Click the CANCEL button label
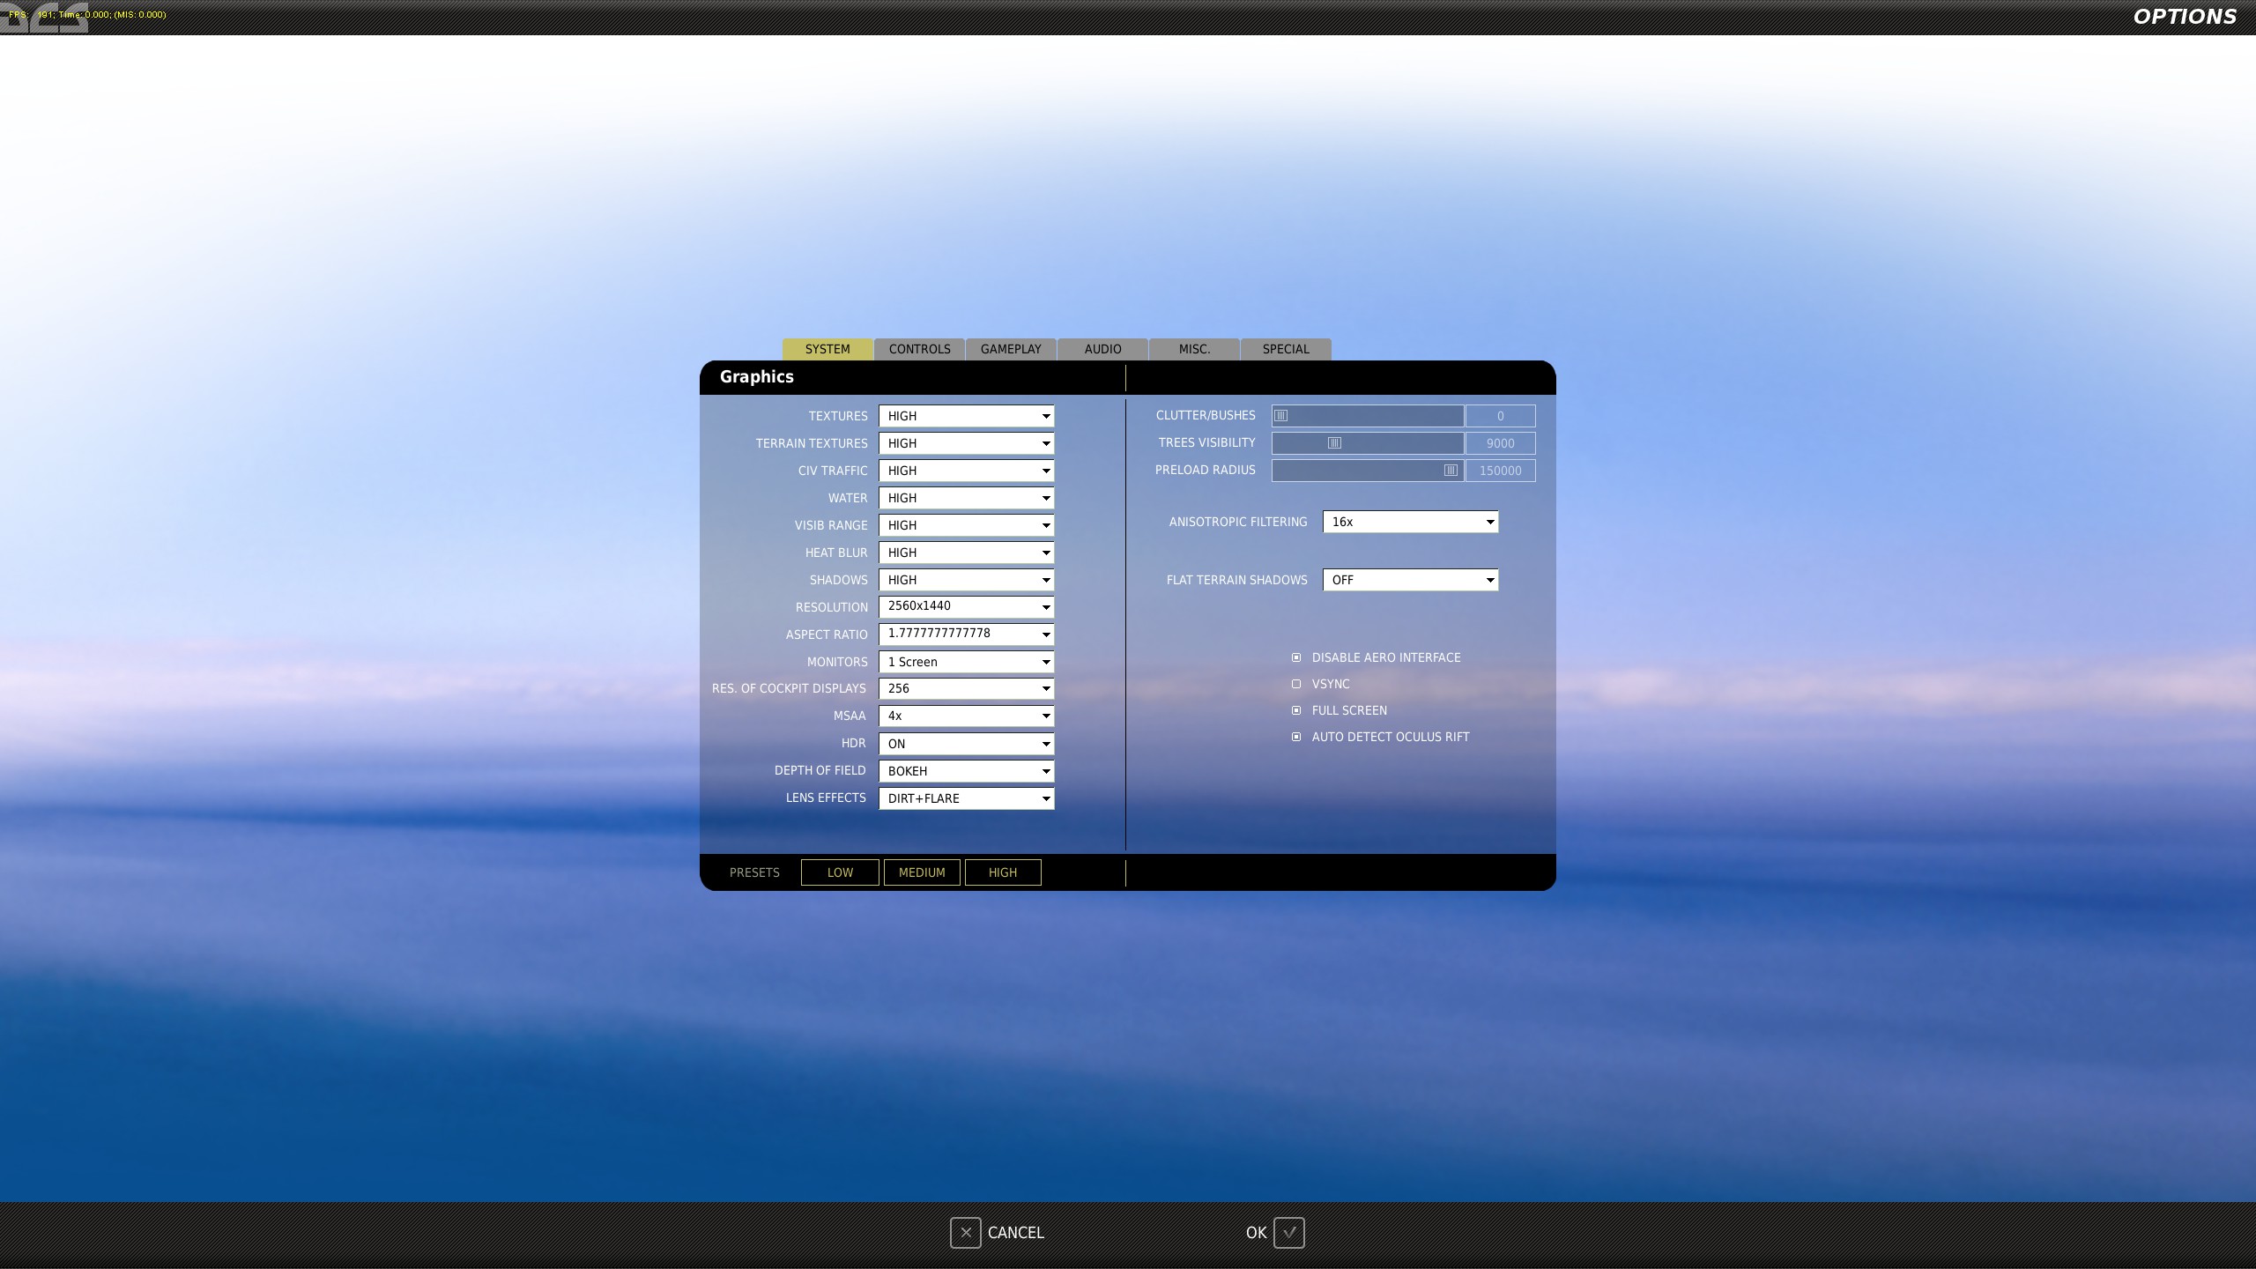This screenshot has height=1269, width=2256. [1015, 1233]
